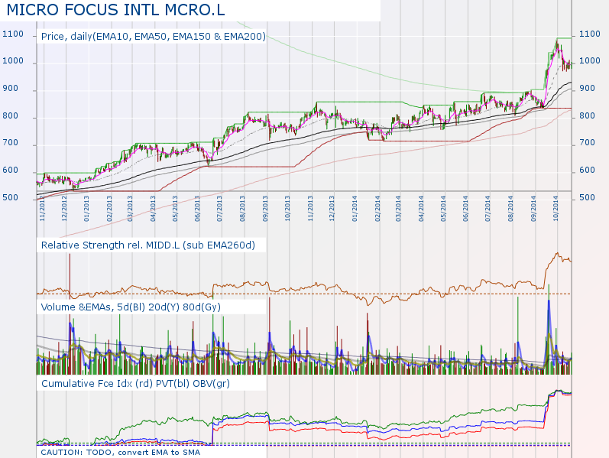Click the left axis 1000 price label

[x=13, y=61]
